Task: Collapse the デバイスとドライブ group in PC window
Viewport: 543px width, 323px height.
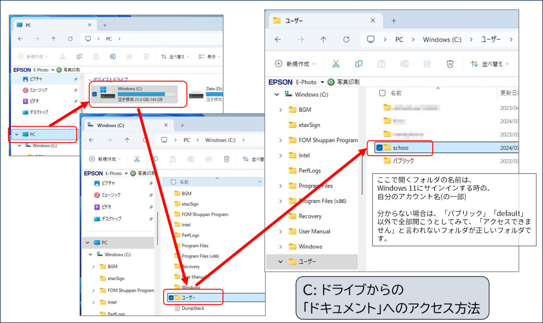Action: [90, 80]
